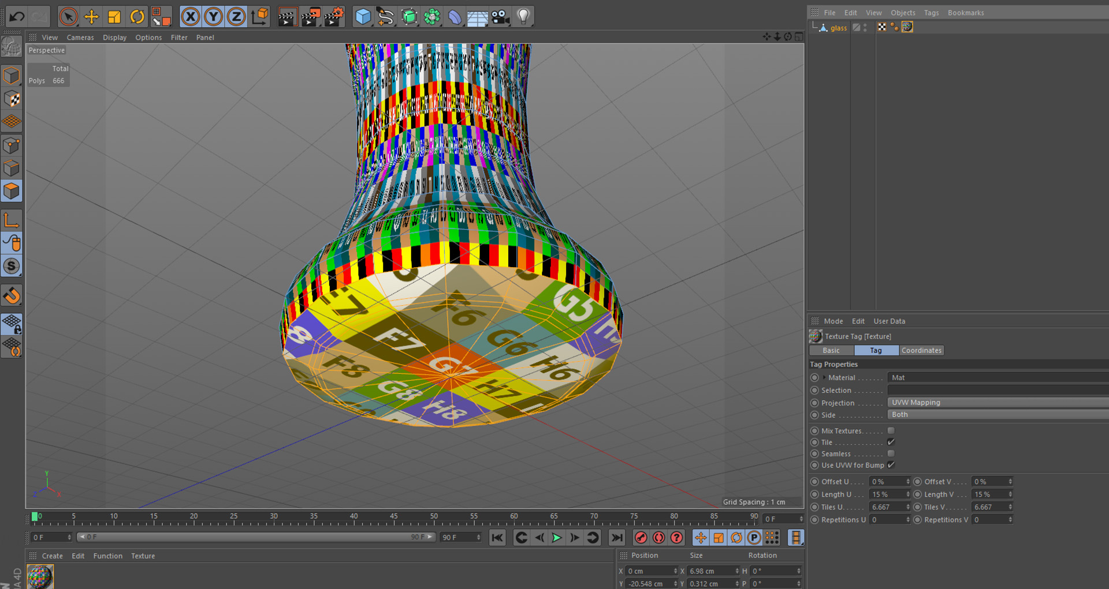This screenshot has width=1109, height=589.
Task: Uncheck the Tile checkbox
Action: pos(891,442)
